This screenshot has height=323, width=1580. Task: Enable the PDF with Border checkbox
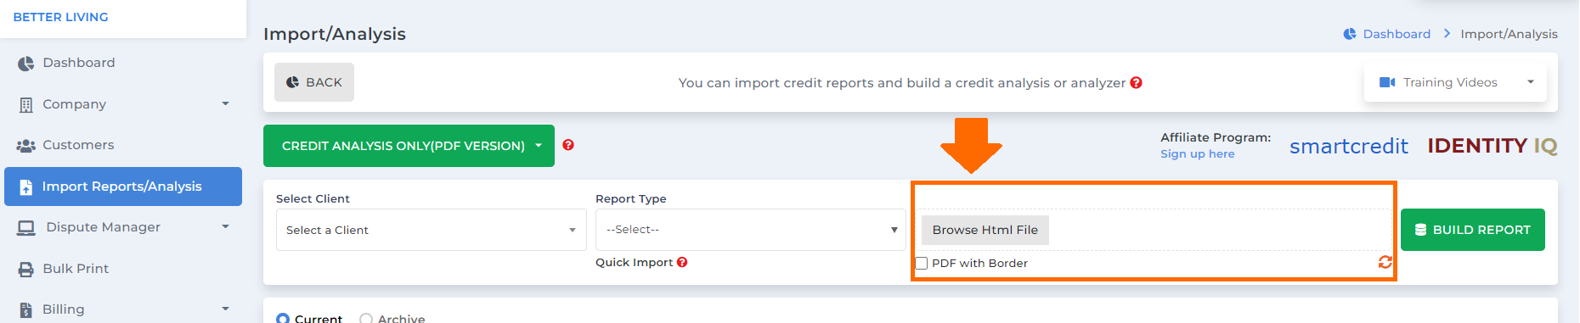click(921, 263)
